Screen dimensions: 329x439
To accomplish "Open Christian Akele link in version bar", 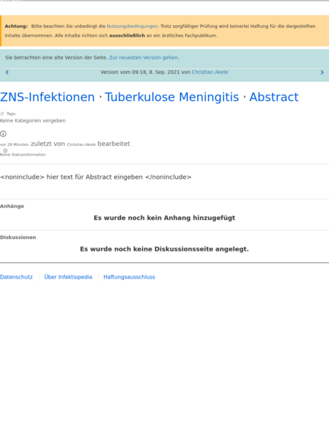I will point(210,72).
